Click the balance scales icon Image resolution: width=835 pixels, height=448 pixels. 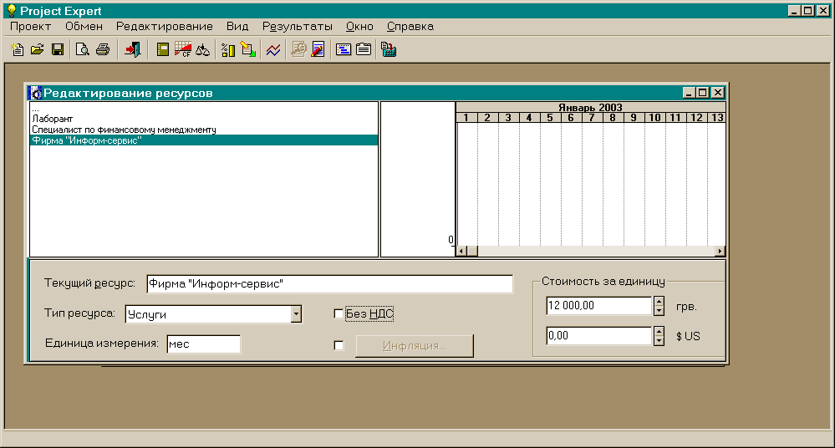click(x=202, y=50)
